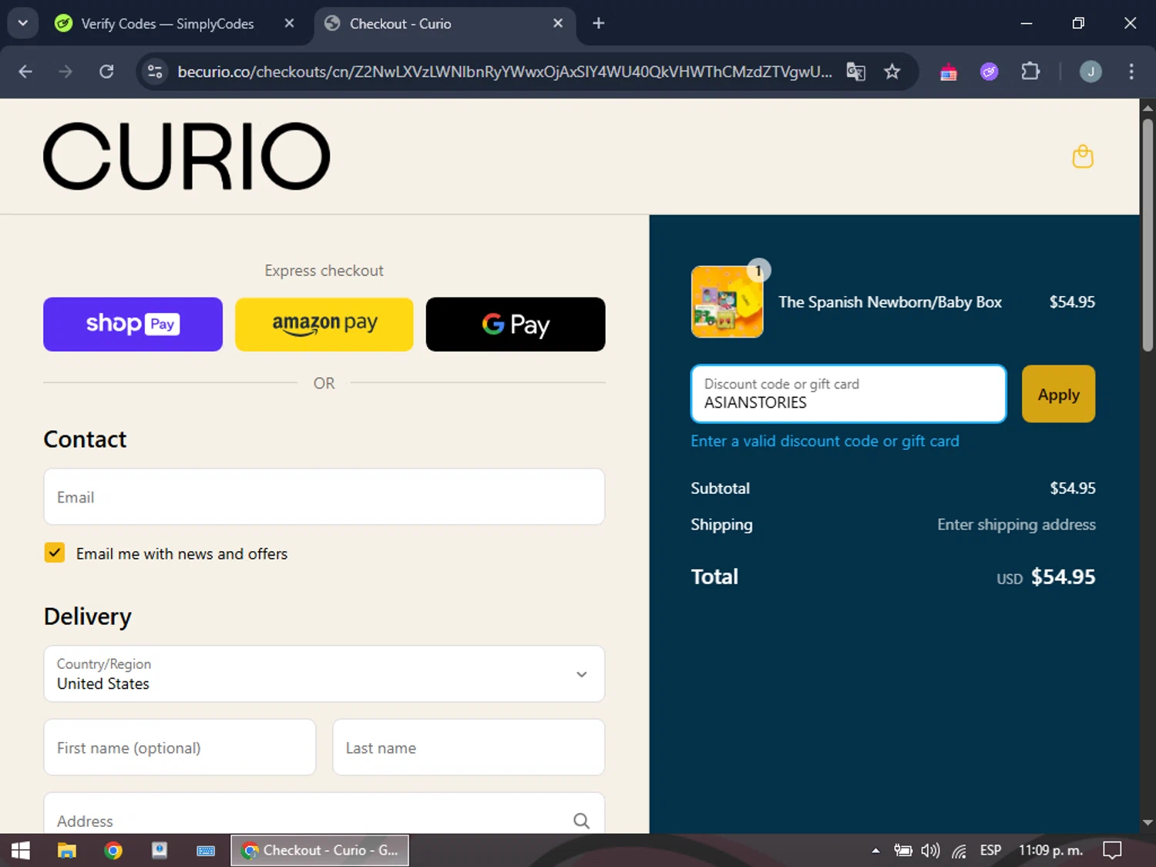Bookmark this page with the star
The width and height of the screenshot is (1156, 867).
(892, 72)
